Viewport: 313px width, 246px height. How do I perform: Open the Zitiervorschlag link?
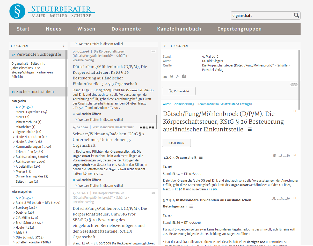184,104
